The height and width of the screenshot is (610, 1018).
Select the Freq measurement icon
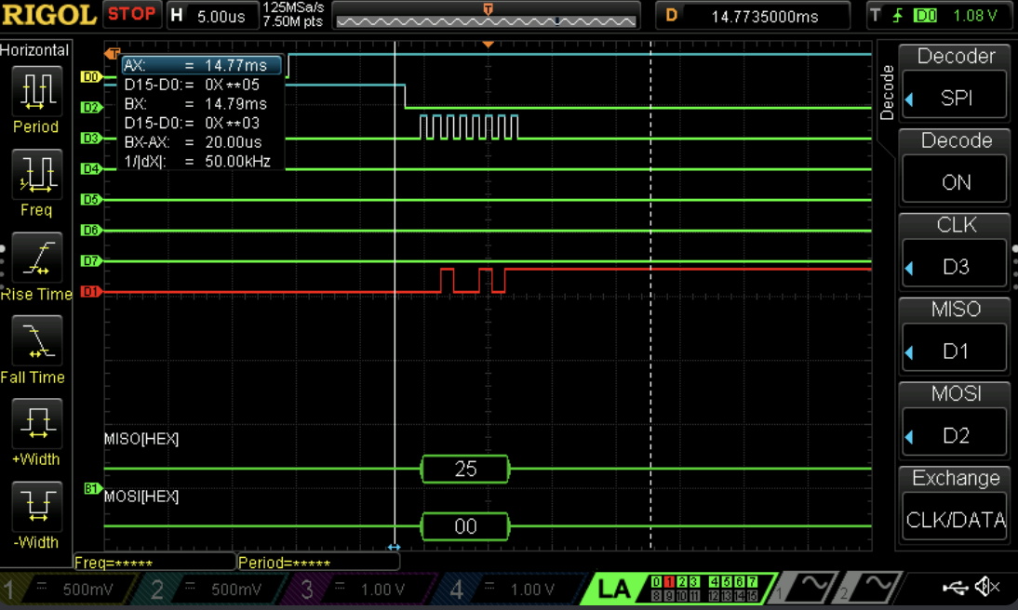coord(37,173)
